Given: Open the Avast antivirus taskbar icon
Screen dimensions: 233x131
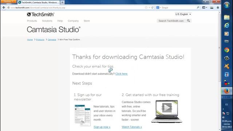Looking at the screenshot, I should (227, 66).
